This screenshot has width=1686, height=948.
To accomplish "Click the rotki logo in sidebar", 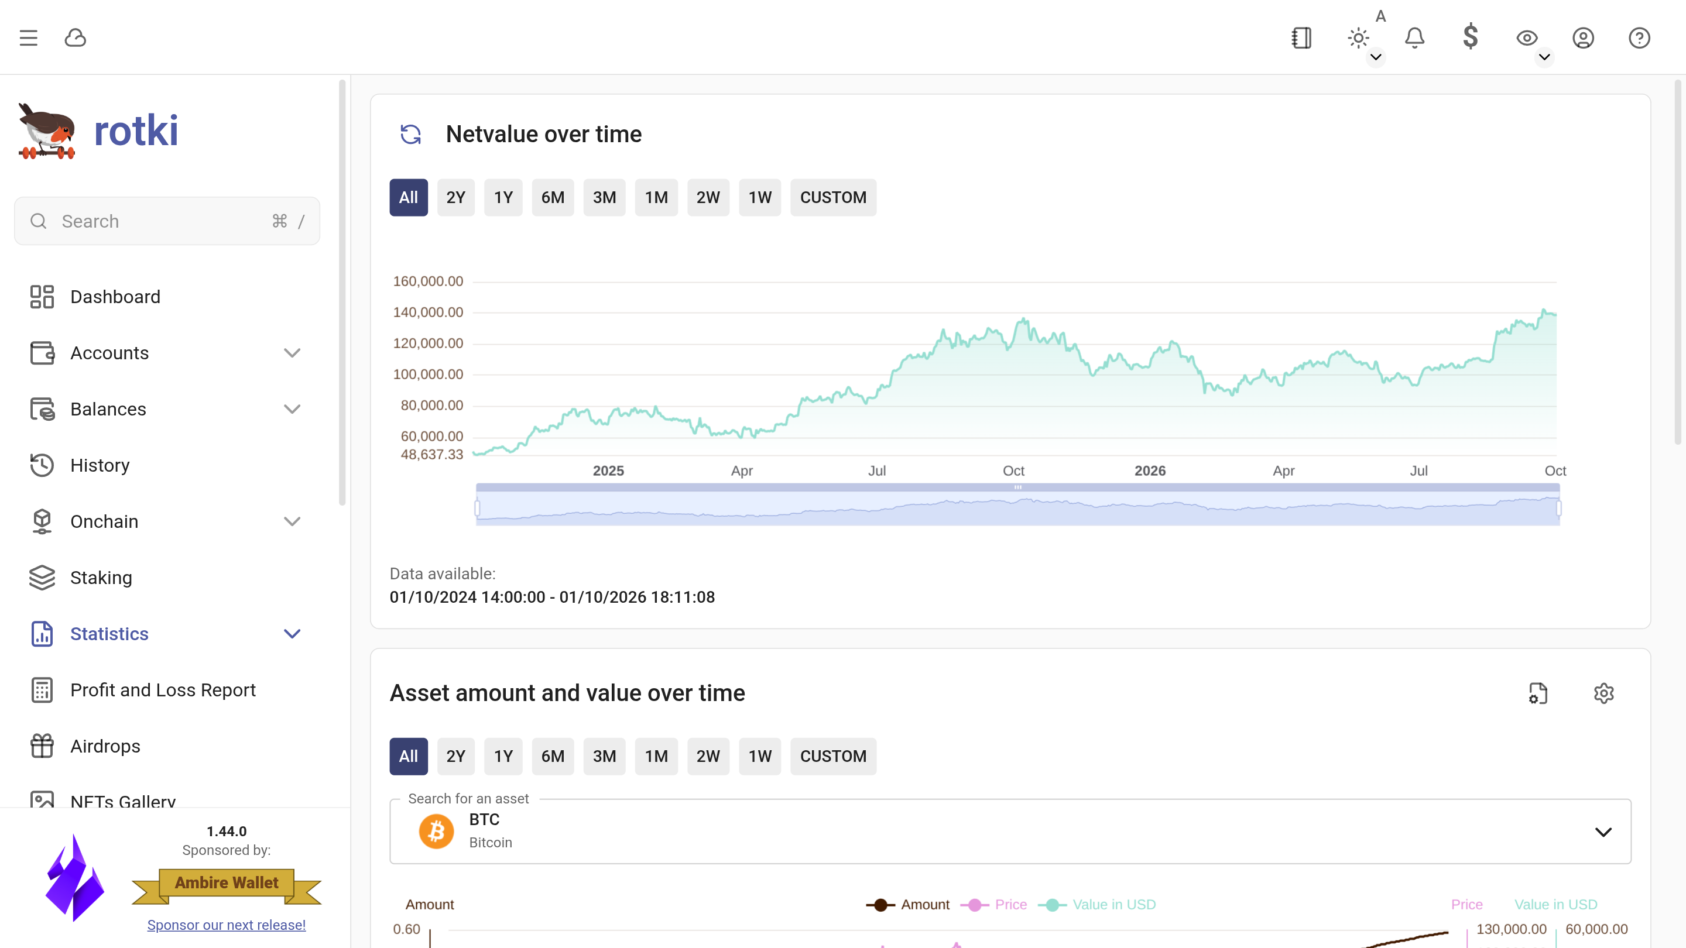I will tap(98, 131).
